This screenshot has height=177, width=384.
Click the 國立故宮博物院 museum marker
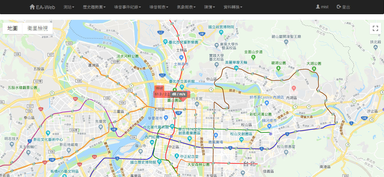221,32
